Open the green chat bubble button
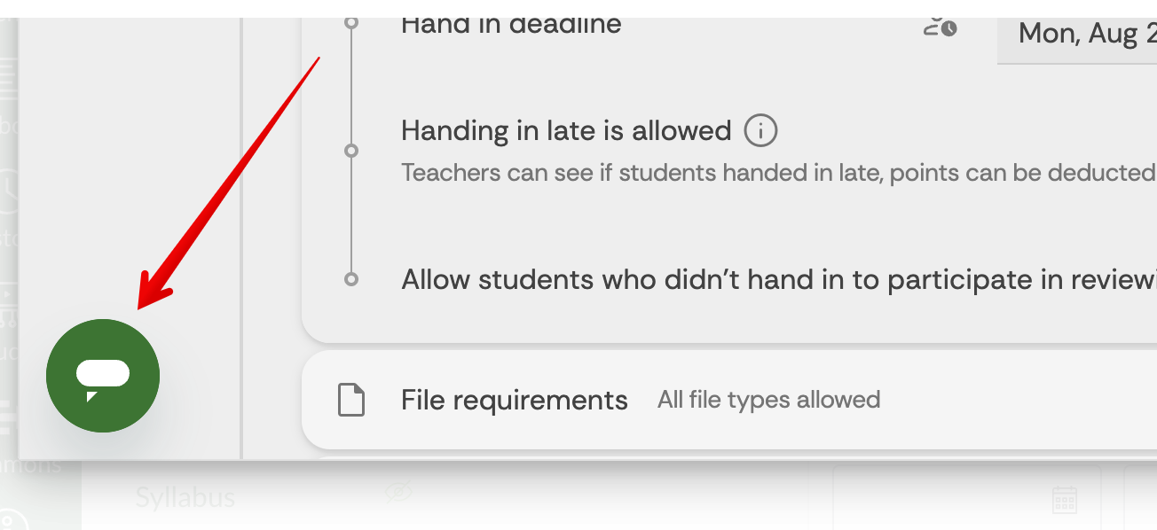This screenshot has height=530, width=1157. click(x=103, y=376)
